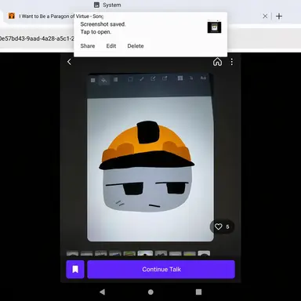
Task: Click the like count "5"
Action: tap(227, 227)
